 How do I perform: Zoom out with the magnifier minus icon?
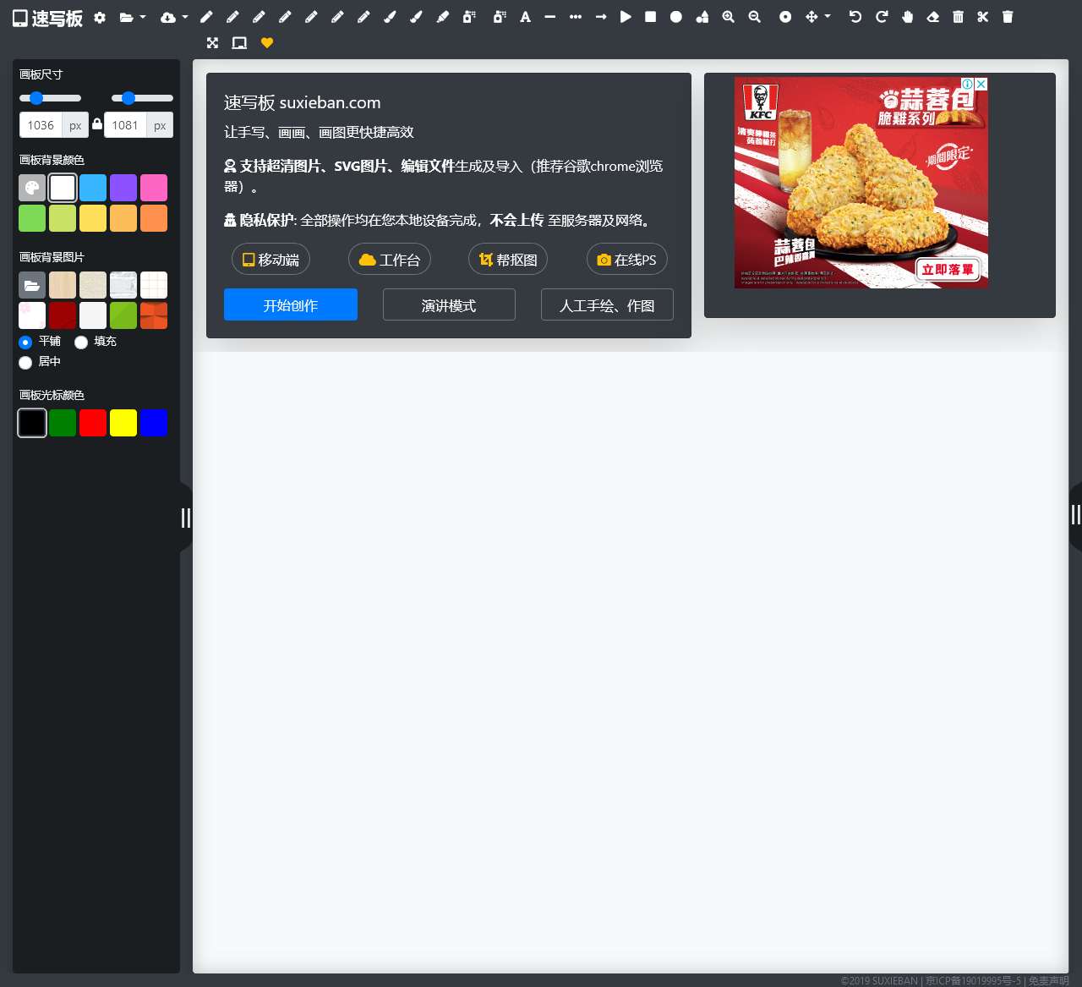(755, 17)
